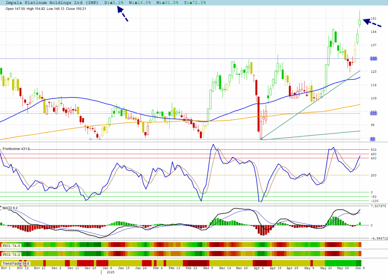Screen dimensions: 388x279
Task: Click the May 9 date label
Action: (309, 268)
